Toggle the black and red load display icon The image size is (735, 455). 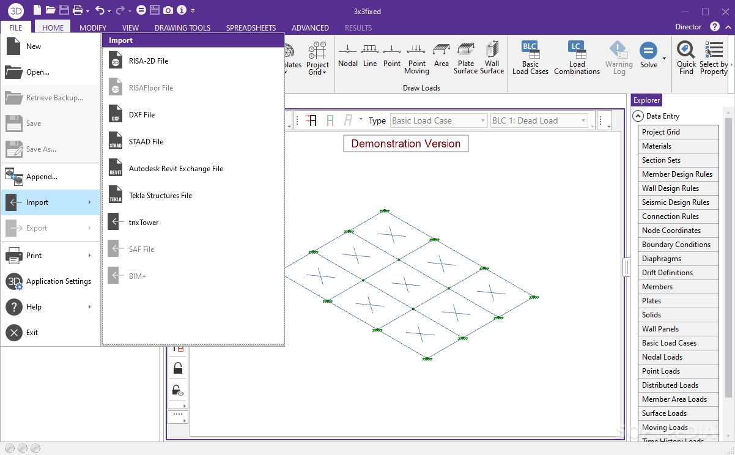click(x=311, y=120)
